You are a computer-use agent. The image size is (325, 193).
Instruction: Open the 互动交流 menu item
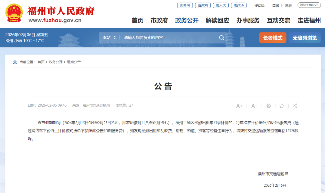click(x=279, y=20)
